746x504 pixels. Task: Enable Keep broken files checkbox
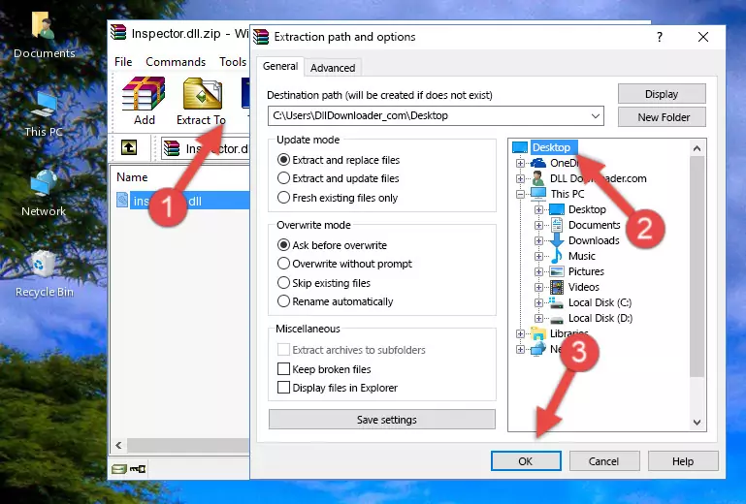[283, 369]
